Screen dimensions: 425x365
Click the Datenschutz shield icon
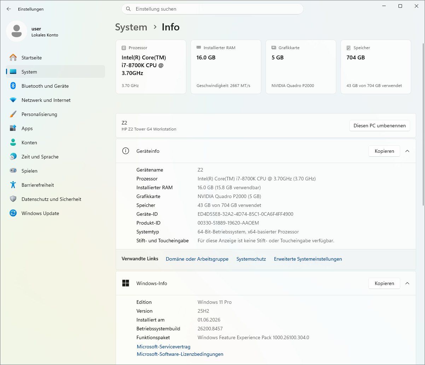click(x=13, y=199)
